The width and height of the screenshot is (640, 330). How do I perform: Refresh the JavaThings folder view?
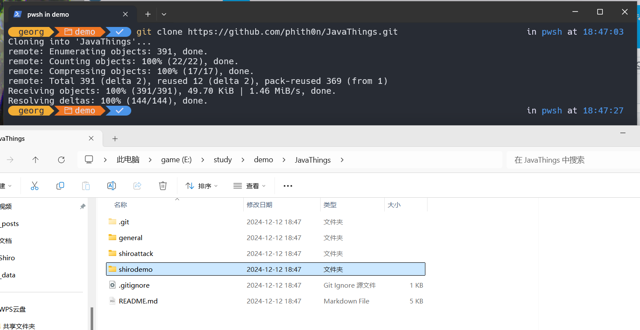(61, 160)
